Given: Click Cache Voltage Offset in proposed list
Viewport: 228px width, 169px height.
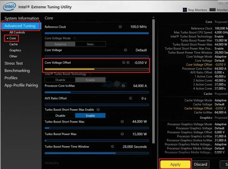Looking at the screenshot, I should tap(198, 108).
